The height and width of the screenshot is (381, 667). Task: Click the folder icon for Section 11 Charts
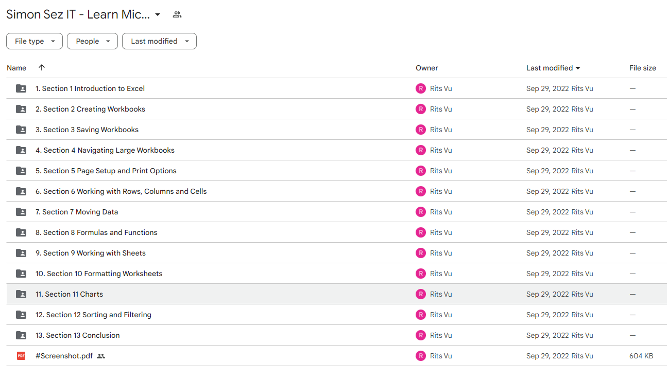(21, 294)
